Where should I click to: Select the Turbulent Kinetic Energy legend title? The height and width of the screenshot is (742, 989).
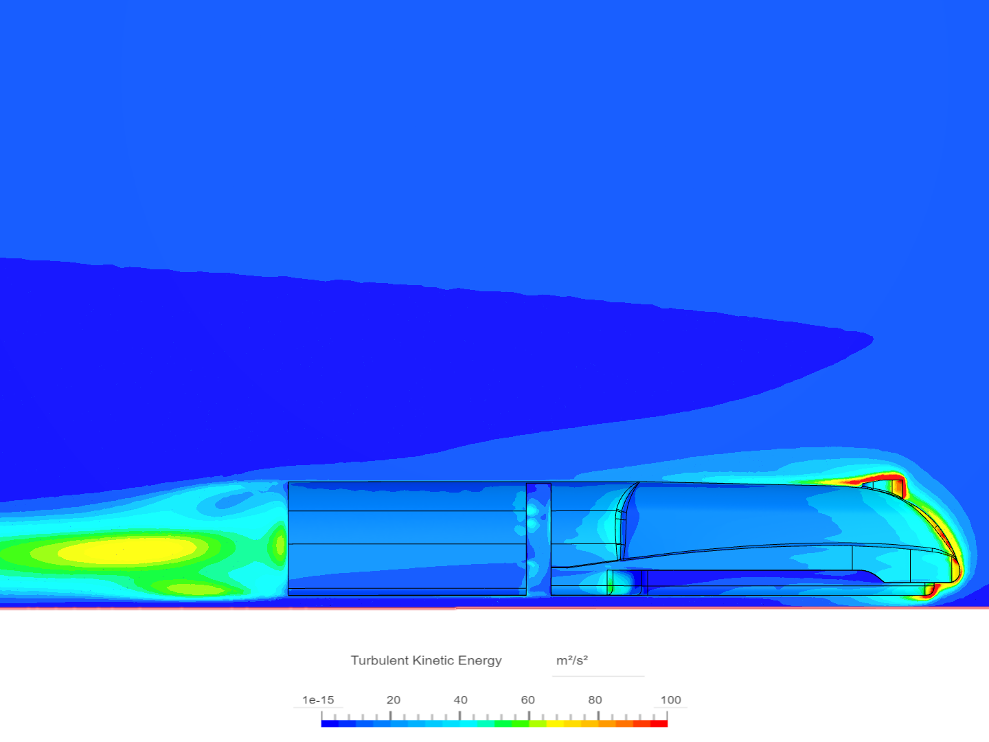426,660
